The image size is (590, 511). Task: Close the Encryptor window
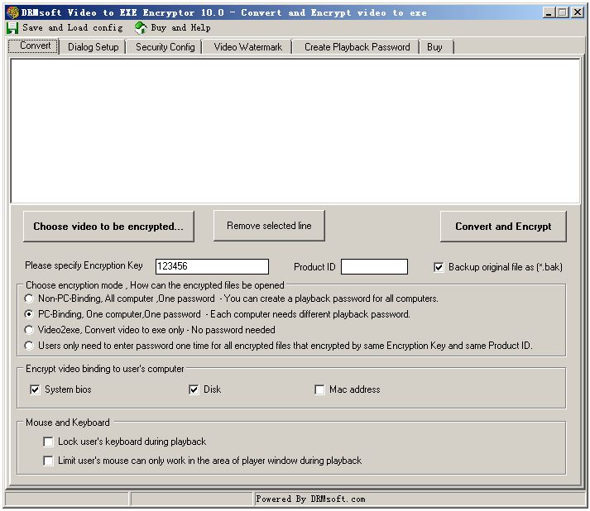[x=578, y=12]
